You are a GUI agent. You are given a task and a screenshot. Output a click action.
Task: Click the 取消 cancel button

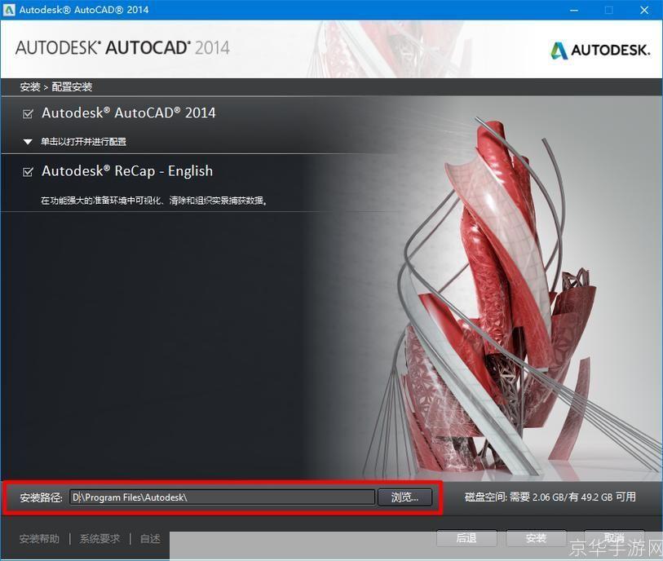tap(614, 537)
